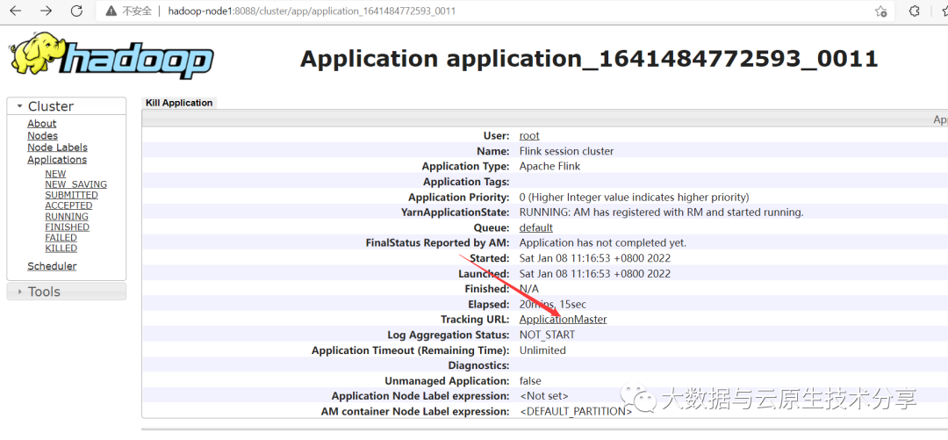This screenshot has height=440, width=948.
Task: Filter applications by KILLED state
Action: pos(61,249)
